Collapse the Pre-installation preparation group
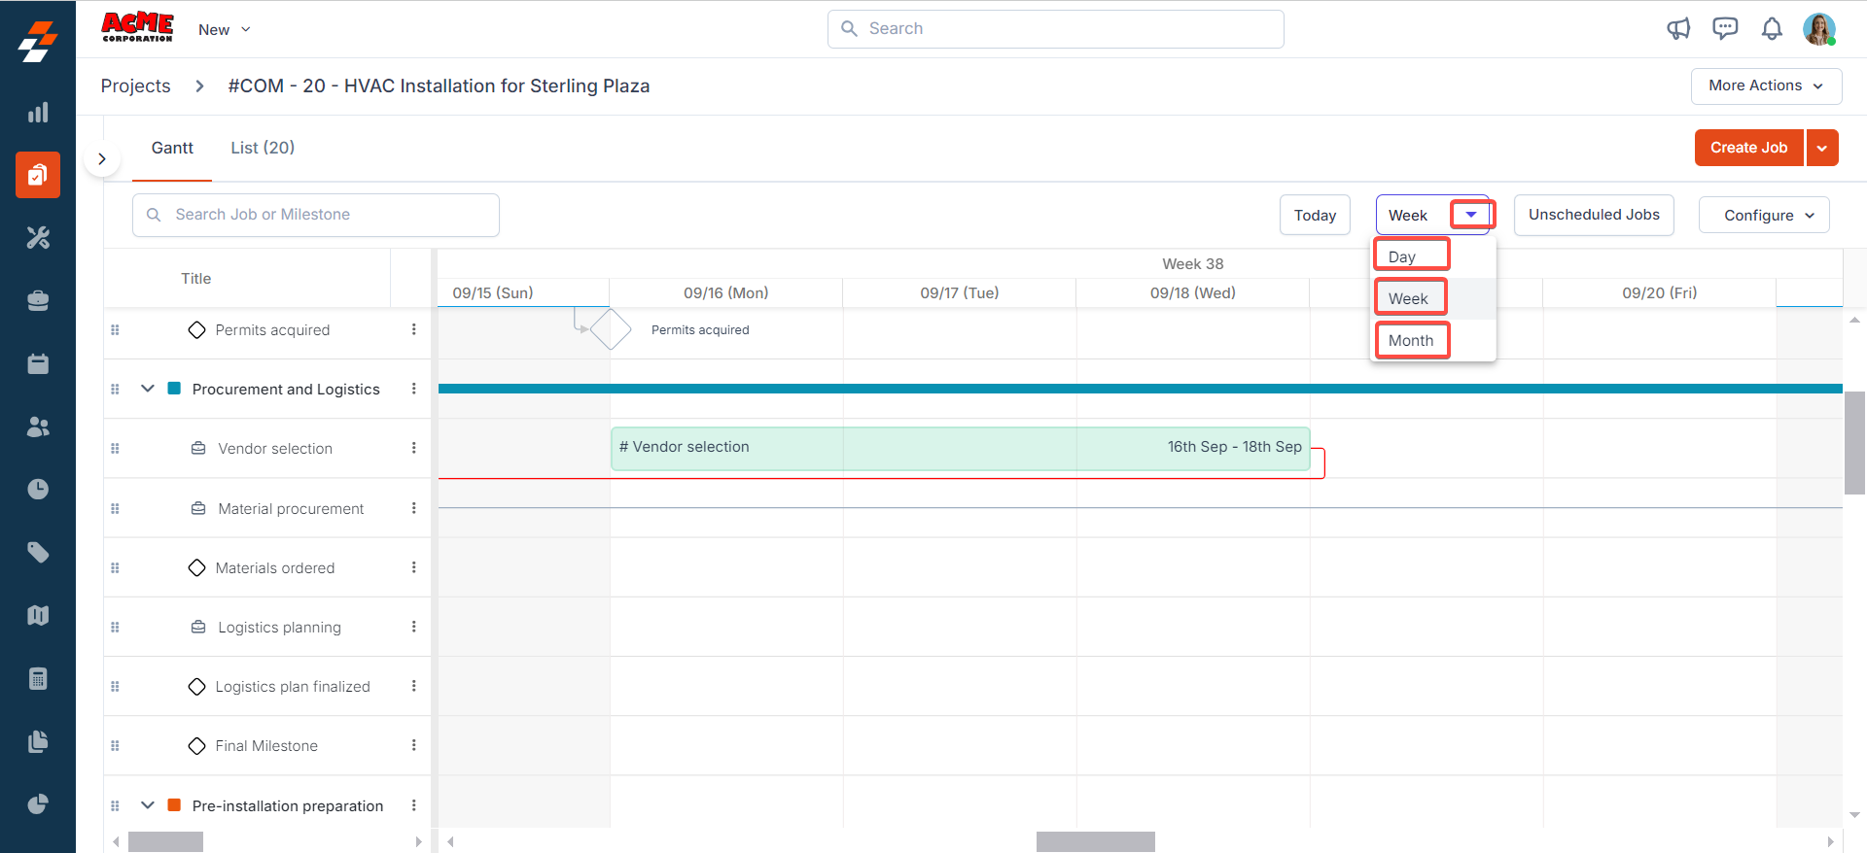Image resolution: width=1867 pixels, height=853 pixels. [x=148, y=805]
